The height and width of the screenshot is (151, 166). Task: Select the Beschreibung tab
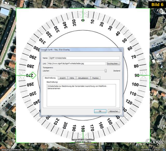tap(50, 78)
